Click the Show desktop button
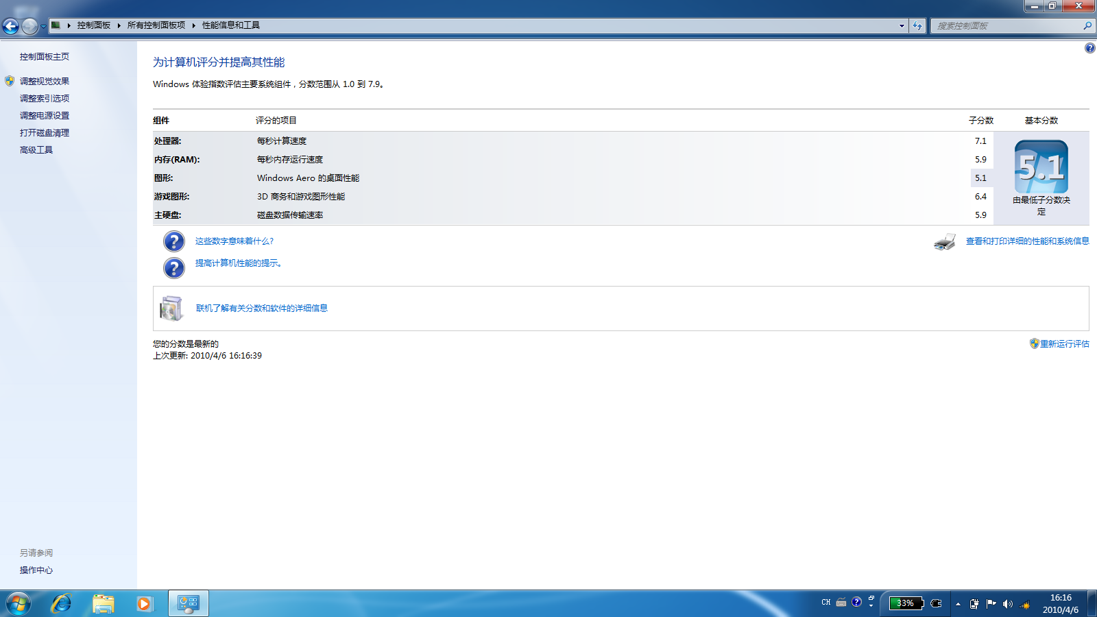This screenshot has height=617, width=1097. [1092, 604]
